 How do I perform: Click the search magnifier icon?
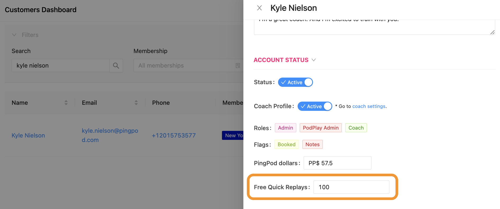point(116,65)
